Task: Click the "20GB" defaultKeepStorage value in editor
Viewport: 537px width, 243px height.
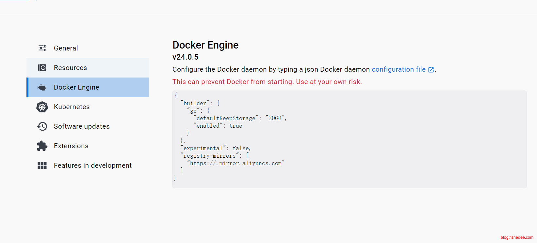Action: (275, 118)
